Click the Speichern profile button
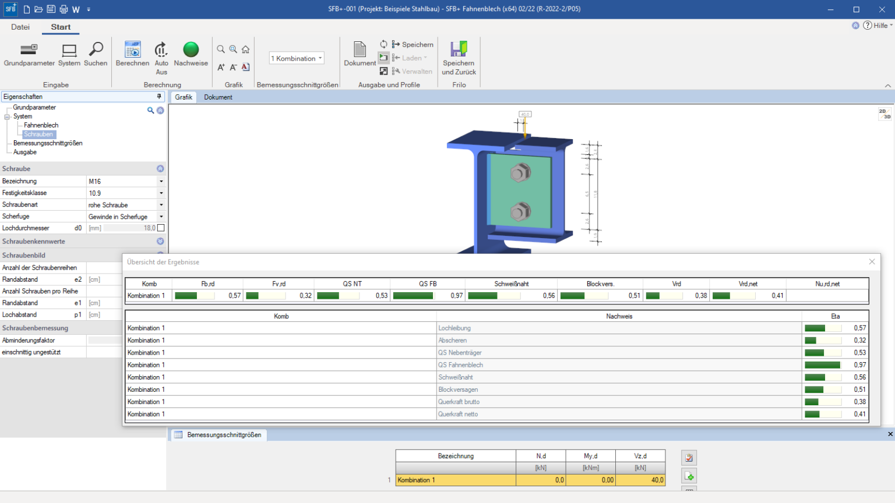 tap(413, 44)
